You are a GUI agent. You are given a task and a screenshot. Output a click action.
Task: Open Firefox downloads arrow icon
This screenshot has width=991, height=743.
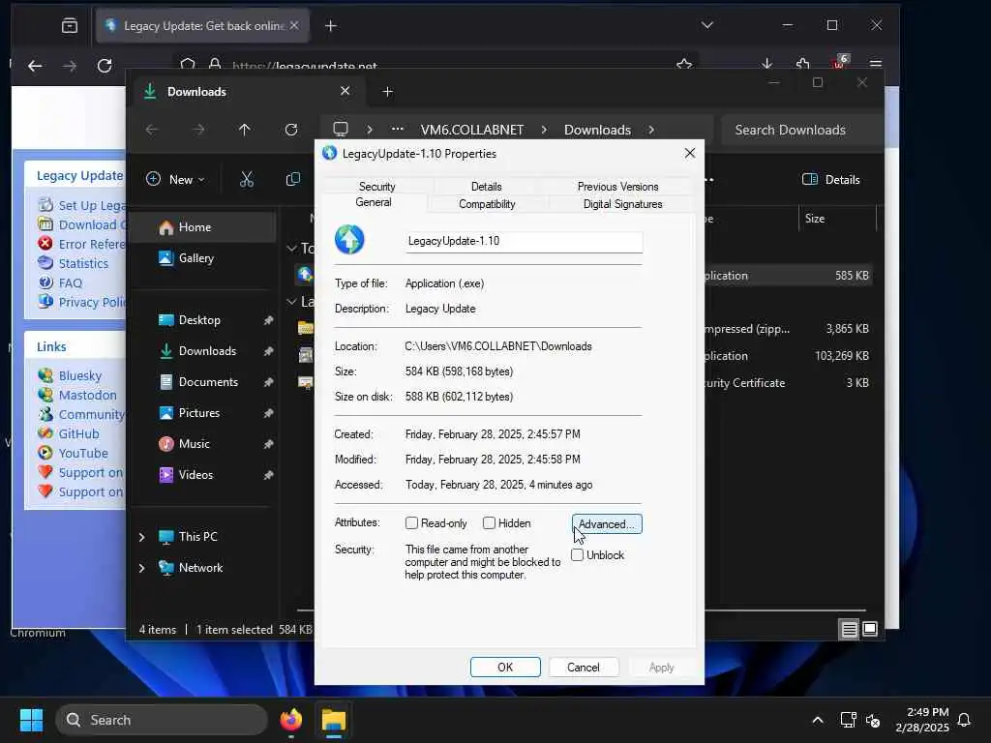point(766,65)
